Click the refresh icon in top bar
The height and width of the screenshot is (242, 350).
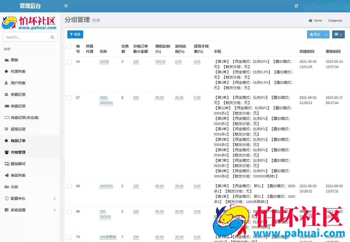pyautogui.click(x=297, y=6)
